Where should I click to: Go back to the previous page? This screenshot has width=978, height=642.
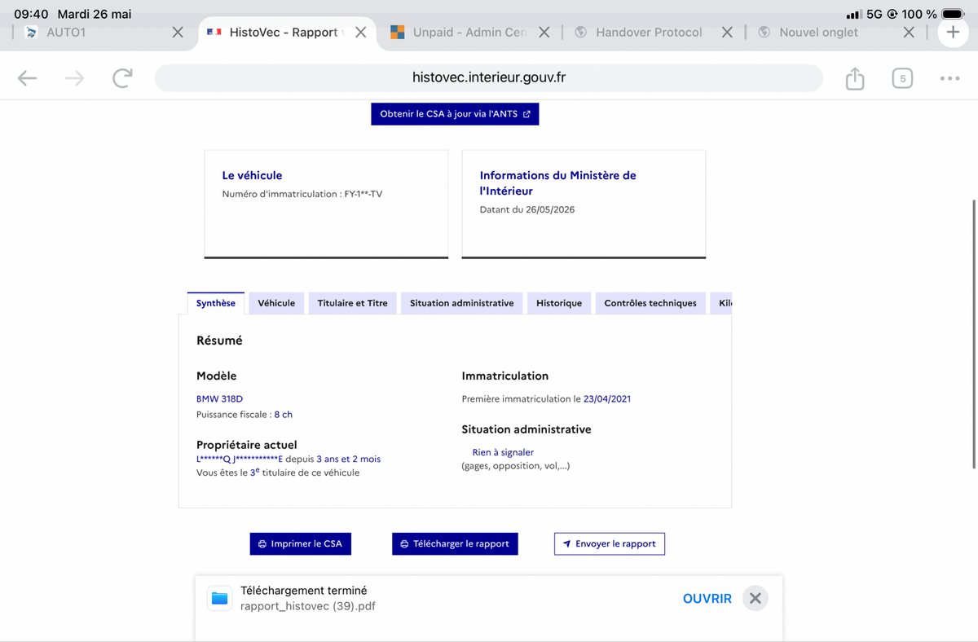point(28,78)
